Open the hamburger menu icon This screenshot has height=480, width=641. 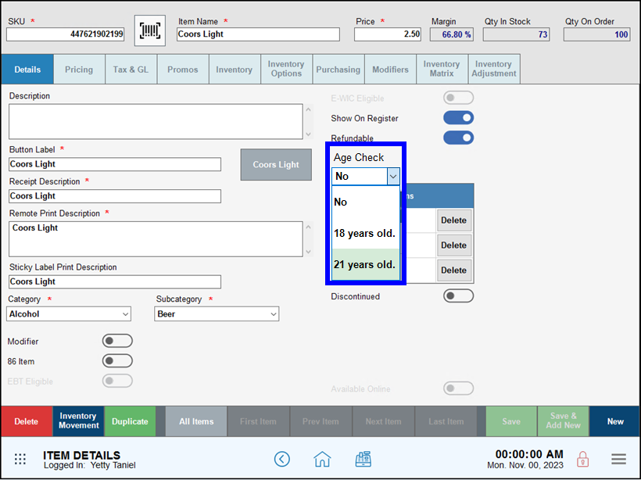pos(619,459)
